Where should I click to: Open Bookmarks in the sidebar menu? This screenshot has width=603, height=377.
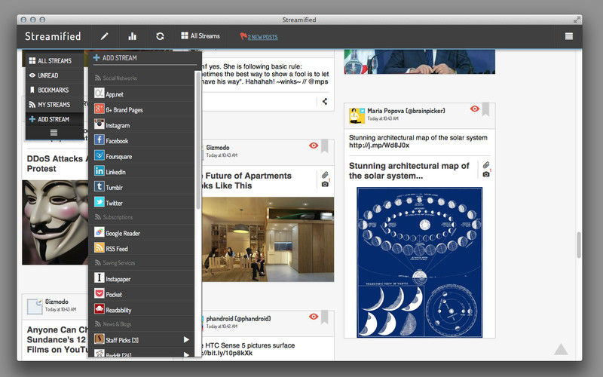[54, 90]
